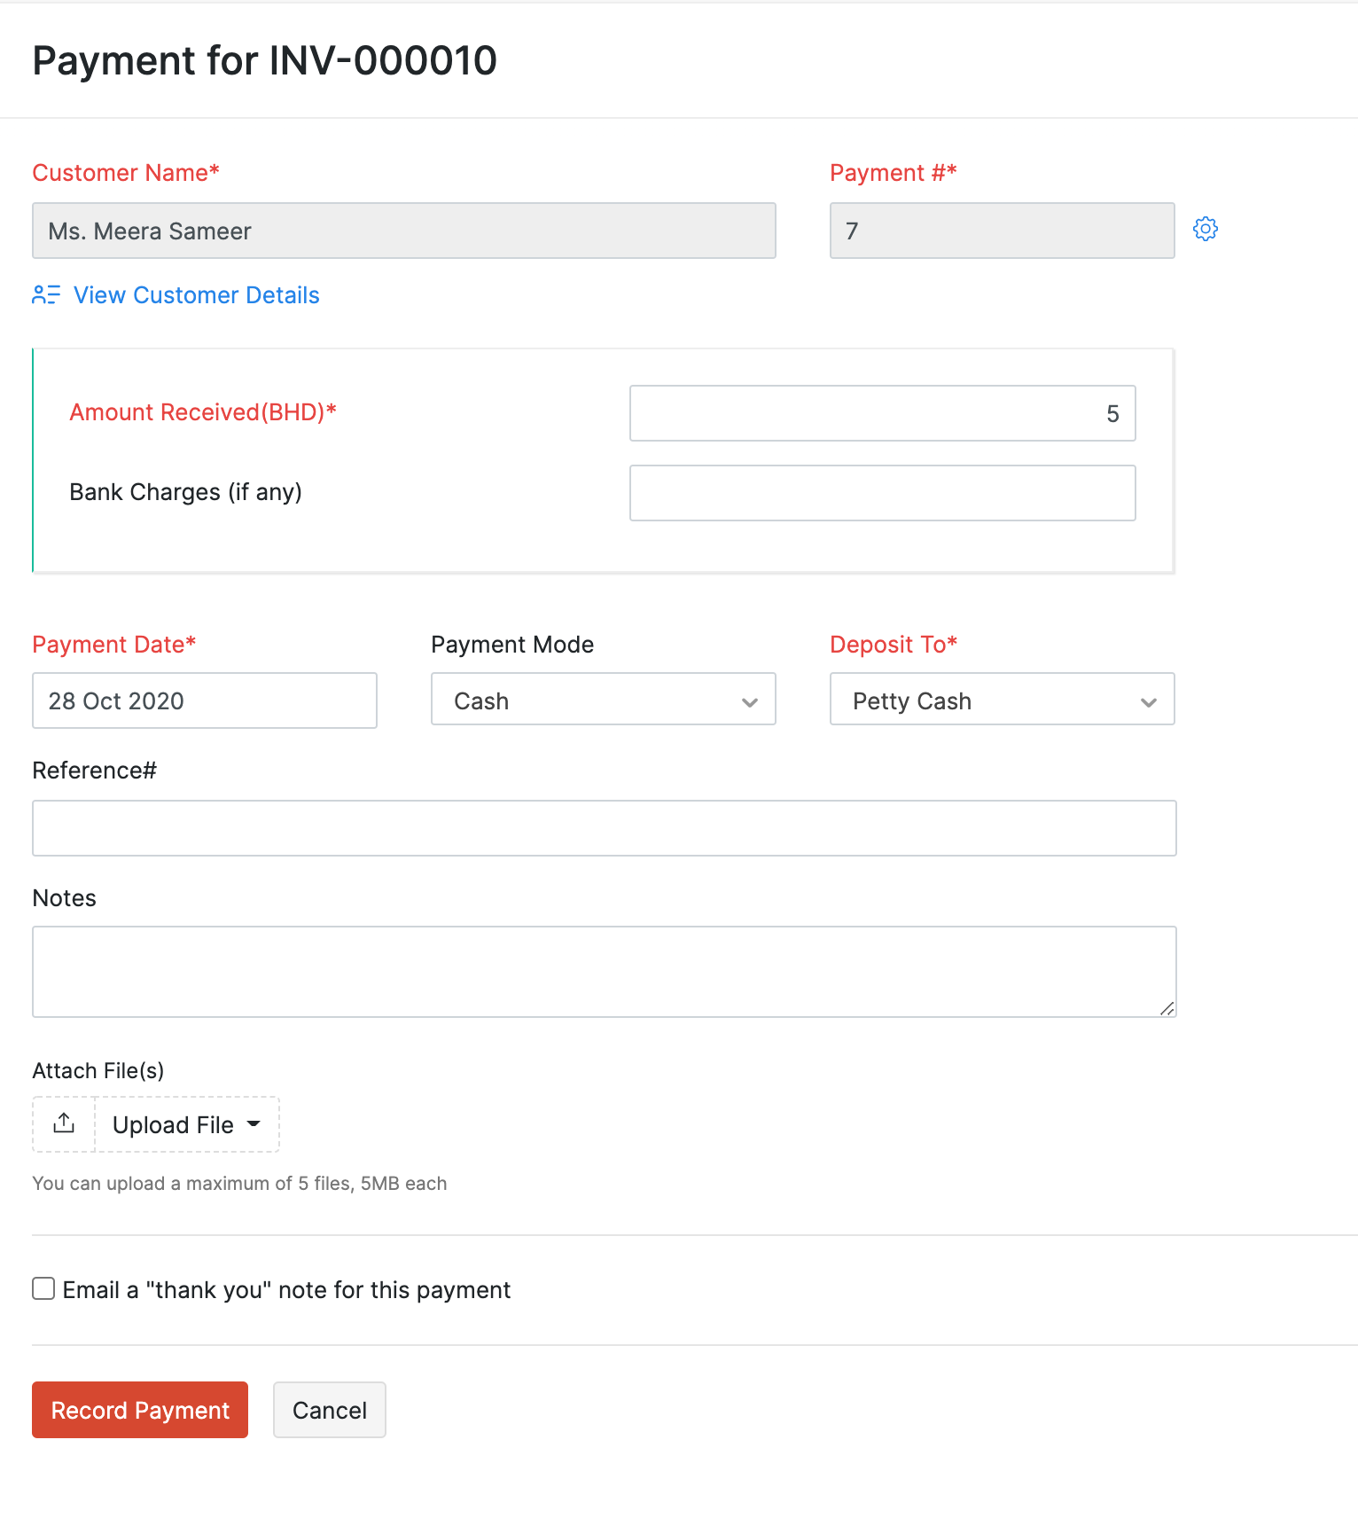1358x1518 pixels.
Task: Click the Reference# text field
Action: (x=604, y=828)
